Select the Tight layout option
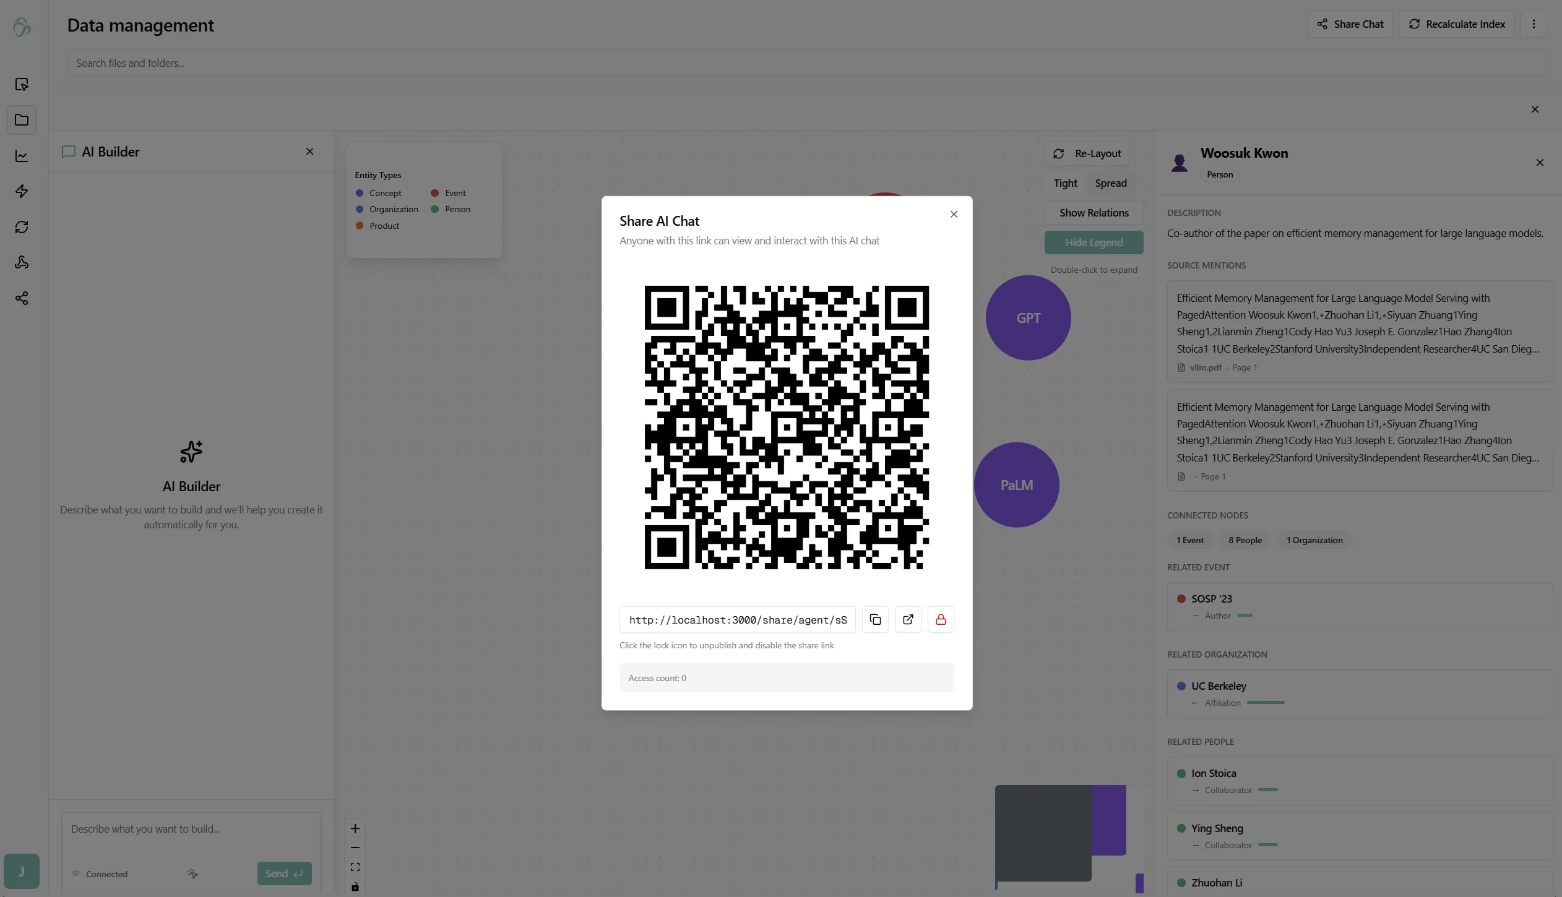1562x897 pixels. 1065,183
